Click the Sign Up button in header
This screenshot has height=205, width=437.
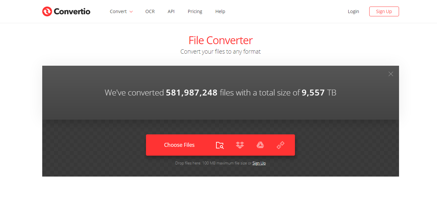pyautogui.click(x=384, y=11)
